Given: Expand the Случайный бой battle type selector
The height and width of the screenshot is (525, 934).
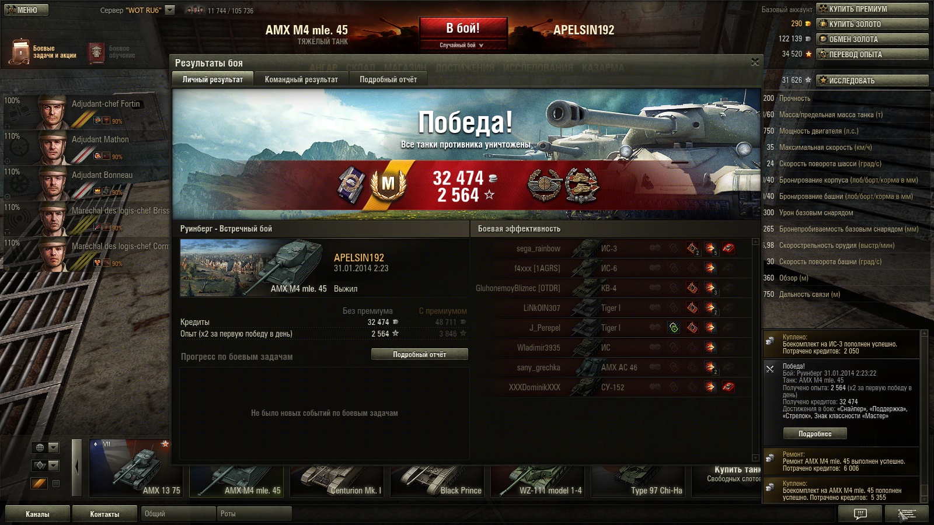Looking at the screenshot, I should coord(462,45).
